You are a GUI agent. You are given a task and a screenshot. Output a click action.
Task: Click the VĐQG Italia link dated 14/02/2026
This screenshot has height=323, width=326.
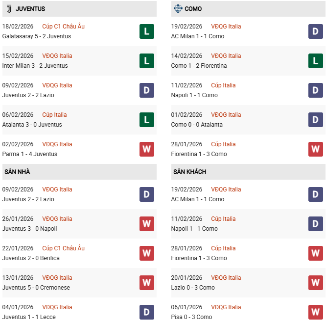click(226, 56)
